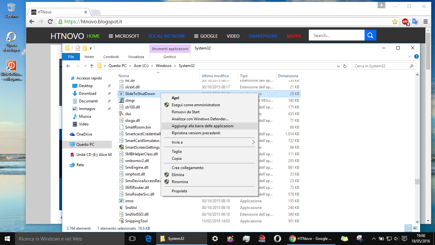This screenshot has height=245, width=435.
Task: Click magnifier icon in System32 search box
Action: pos(412,66)
